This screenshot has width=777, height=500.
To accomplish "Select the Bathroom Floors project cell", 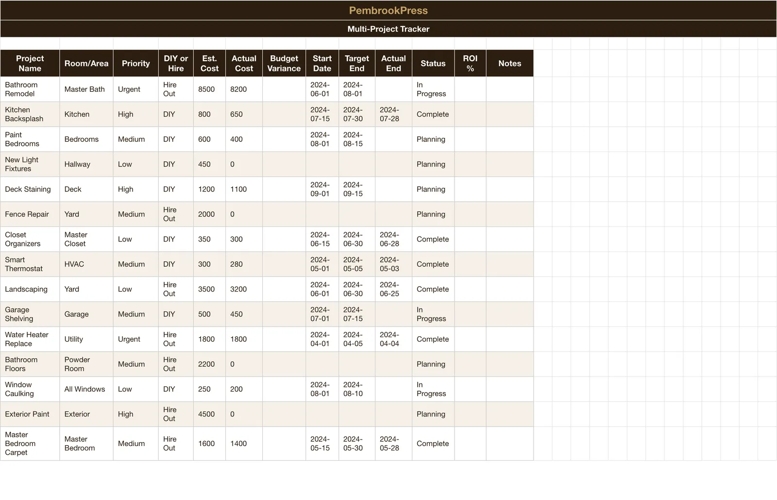I will [x=30, y=364].
